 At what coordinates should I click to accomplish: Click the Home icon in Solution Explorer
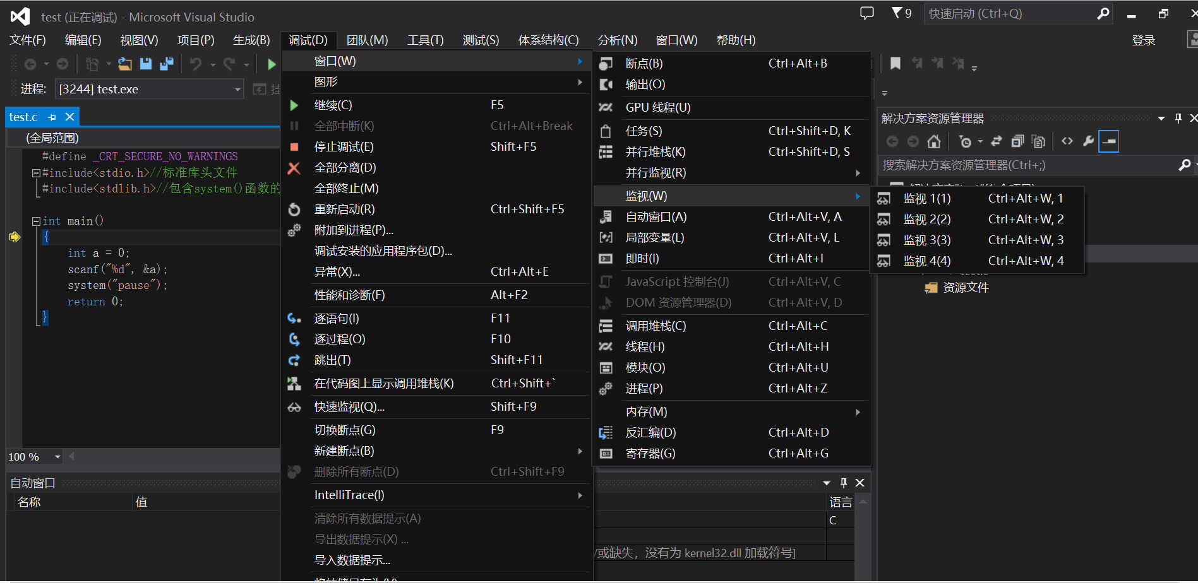point(934,141)
